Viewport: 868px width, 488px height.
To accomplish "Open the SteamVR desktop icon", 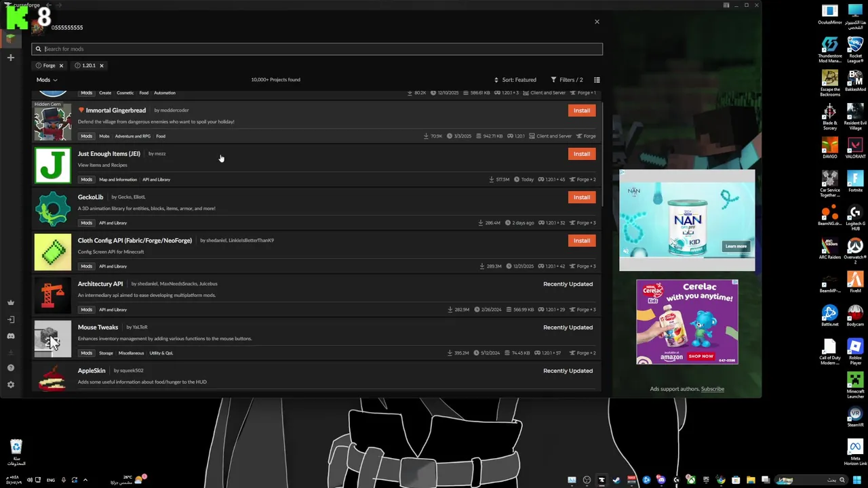I will tap(855, 416).
